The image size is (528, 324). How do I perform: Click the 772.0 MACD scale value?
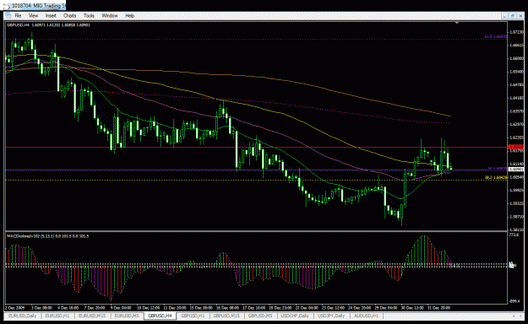point(514,235)
